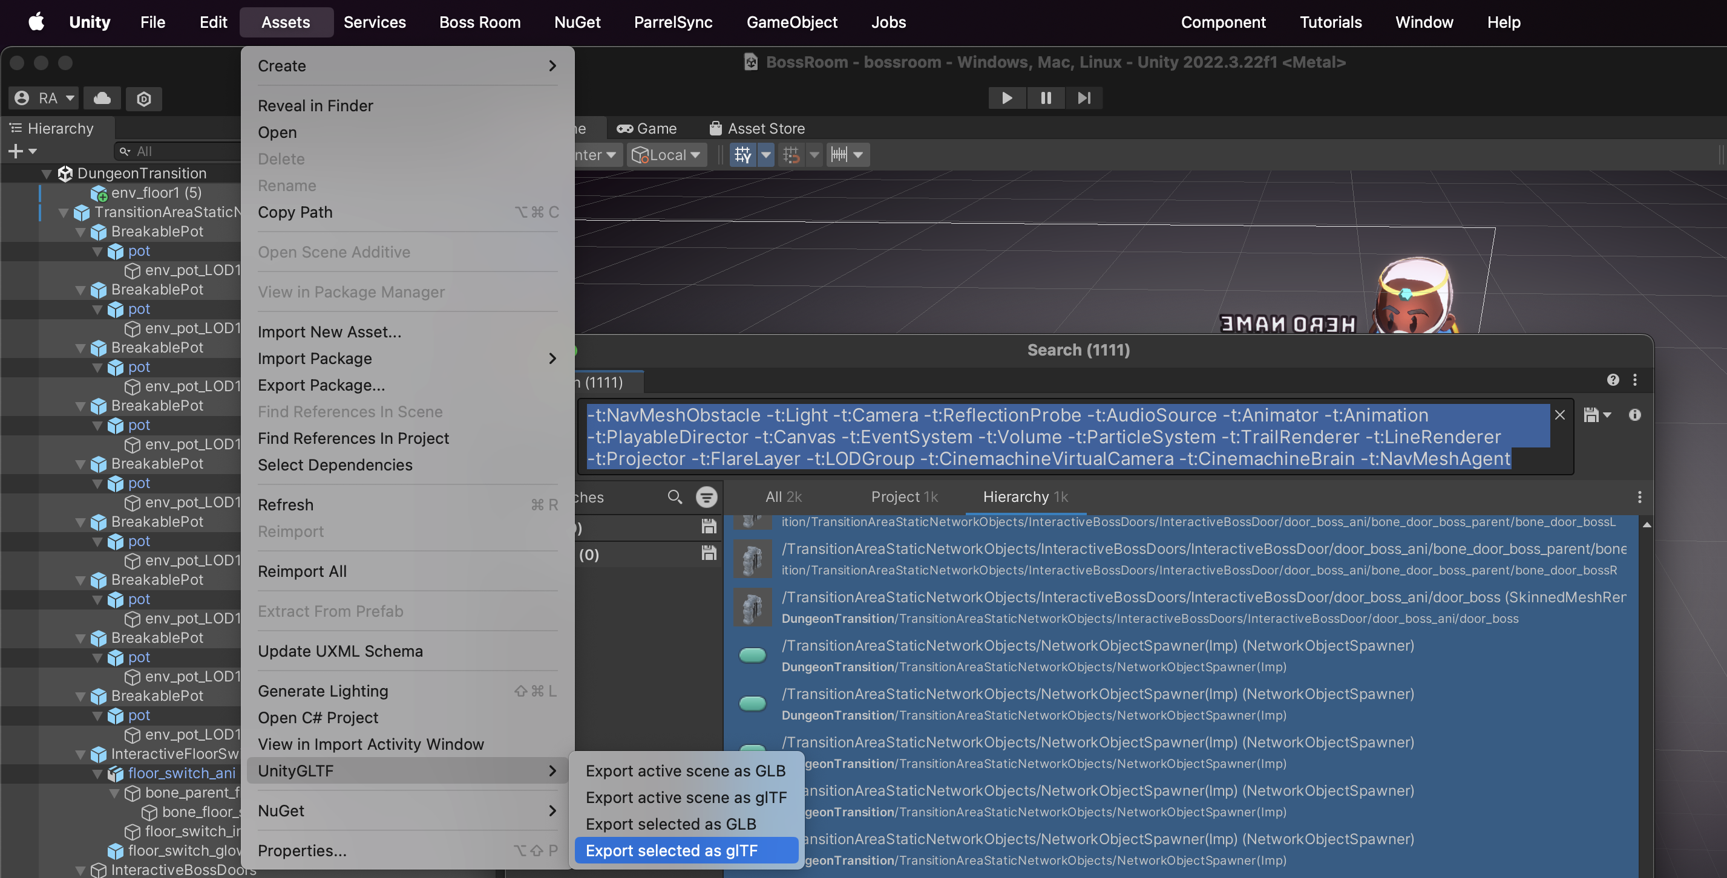
Task: Collapse InteractiveFloorSwitch expander arrow
Action: point(80,754)
